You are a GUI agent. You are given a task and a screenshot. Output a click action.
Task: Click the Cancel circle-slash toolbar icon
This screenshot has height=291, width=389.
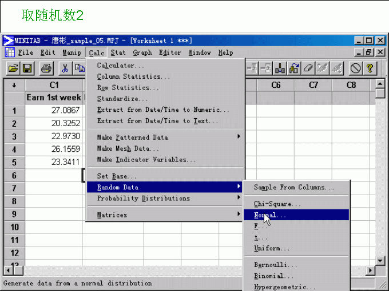coord(355,68)
